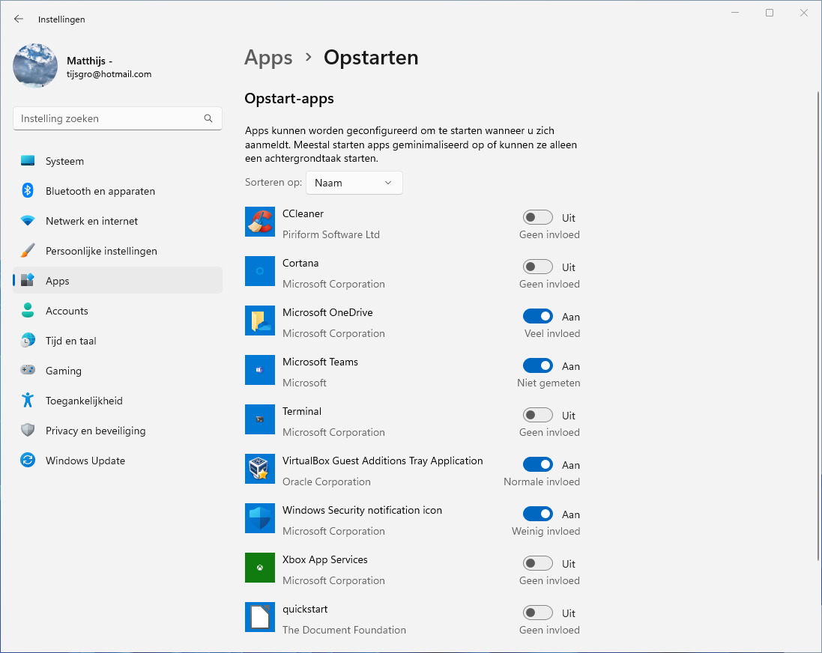Disable Microsoft OneDrive startup toggle
This screenshot has width=822, height=653.
537,317
